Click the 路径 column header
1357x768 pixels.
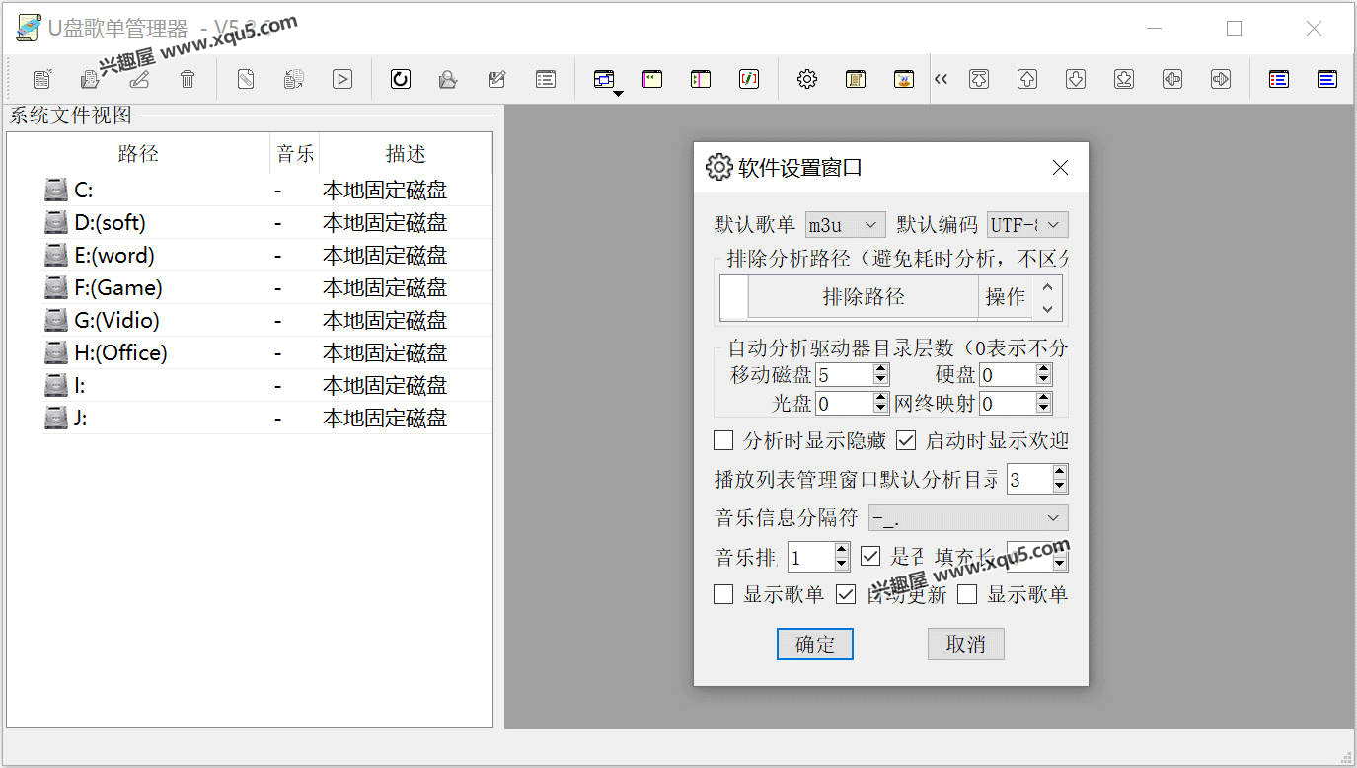point(138,154)
